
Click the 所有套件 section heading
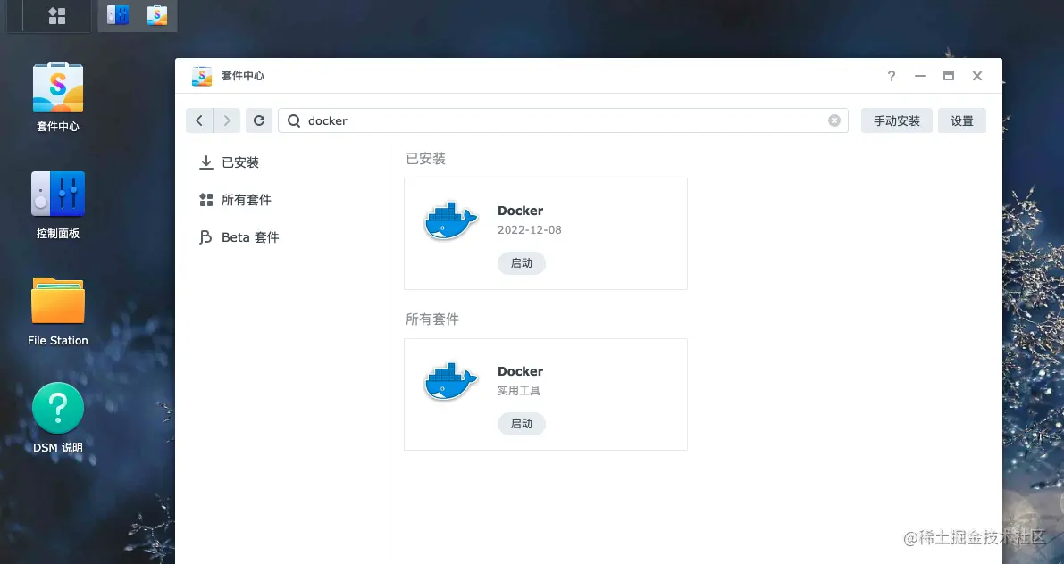432,319
